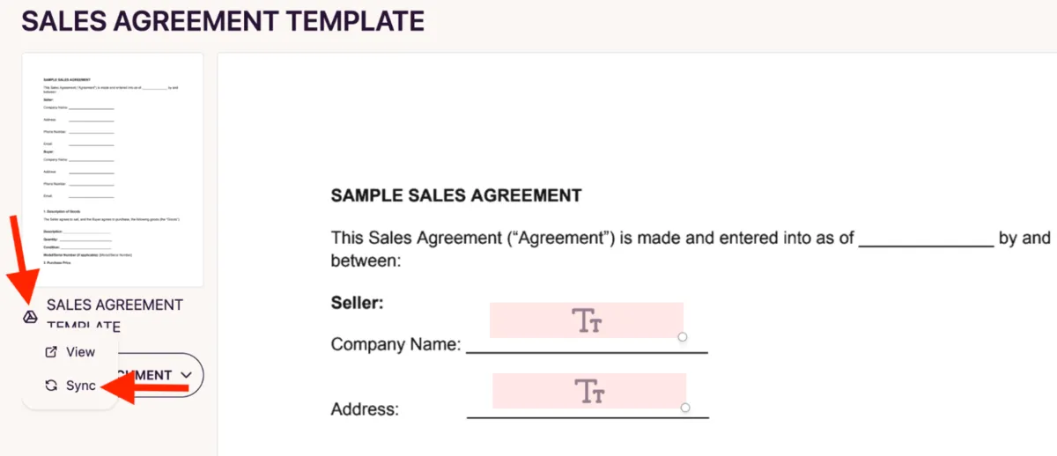Click the Company Name field's round resize handle
Image resolution: width=1057 pixels, height=456 pixels.
pyautogui.click(x=683, y=337)
